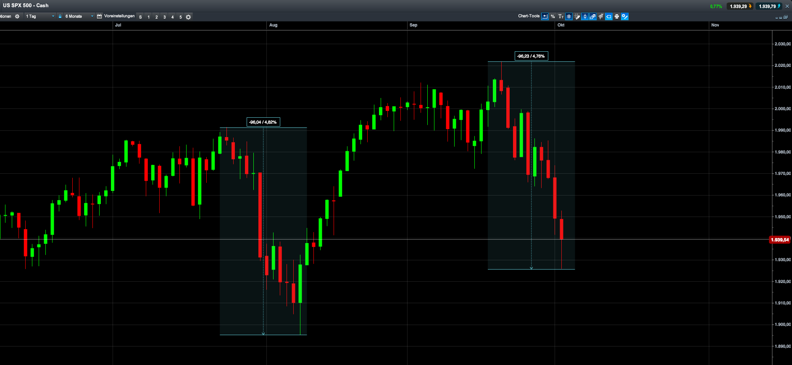
Task: Click the 'Aug' time axis label
Action: [x=274, y=25]
